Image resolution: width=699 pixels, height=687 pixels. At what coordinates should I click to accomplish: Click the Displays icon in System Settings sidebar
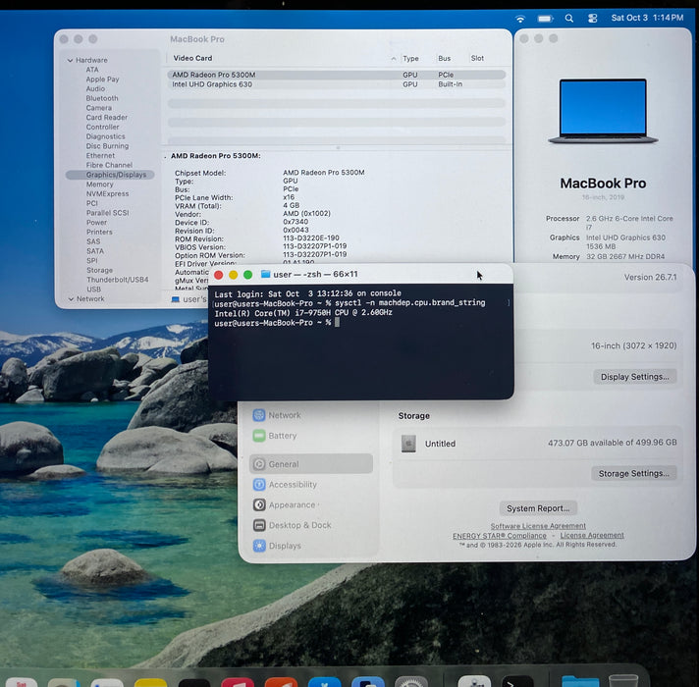tap(258, 546)
